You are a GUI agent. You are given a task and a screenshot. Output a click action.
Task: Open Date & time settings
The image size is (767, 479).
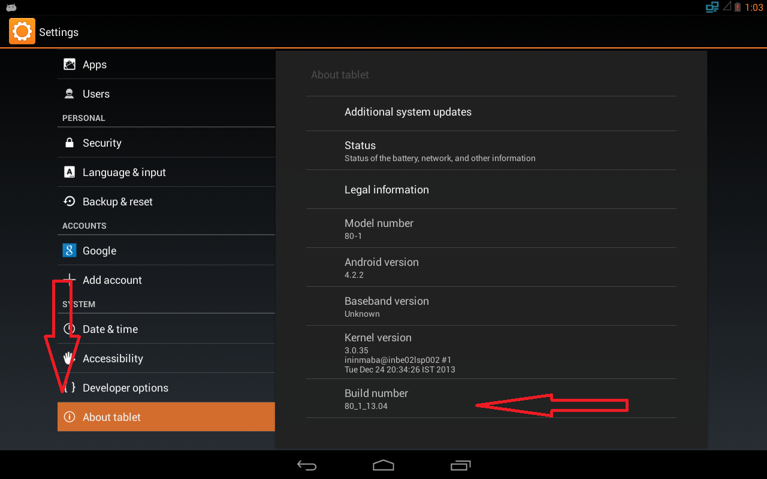[166, 329]
